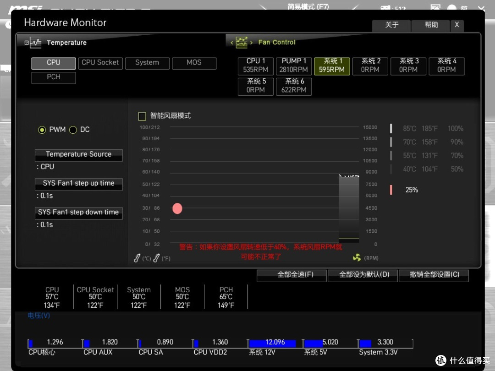Click the 撤销全部设置(C) button
Screen dimensions: 495x371
(434, 275)
